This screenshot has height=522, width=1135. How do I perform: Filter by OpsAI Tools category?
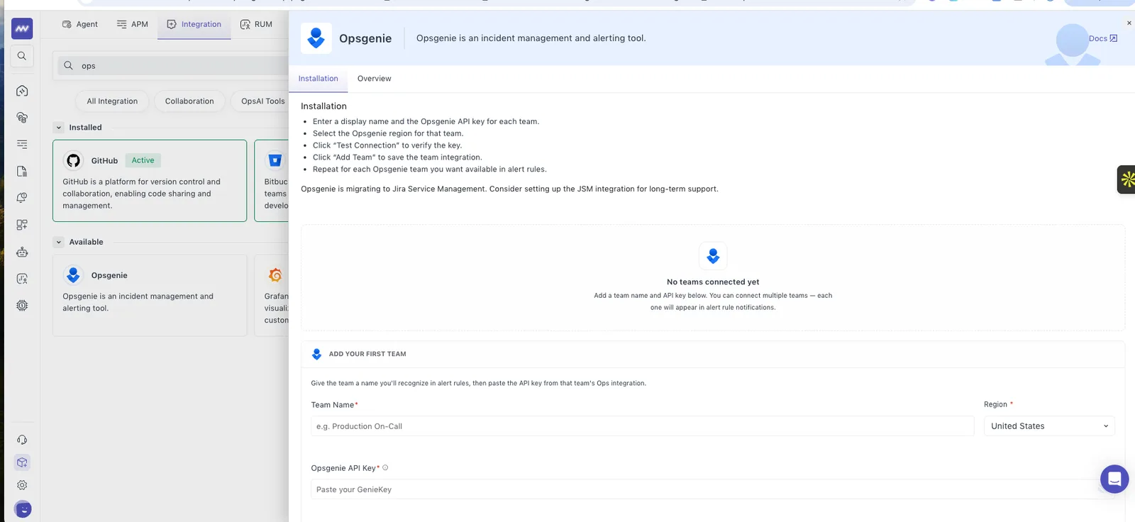262,101
